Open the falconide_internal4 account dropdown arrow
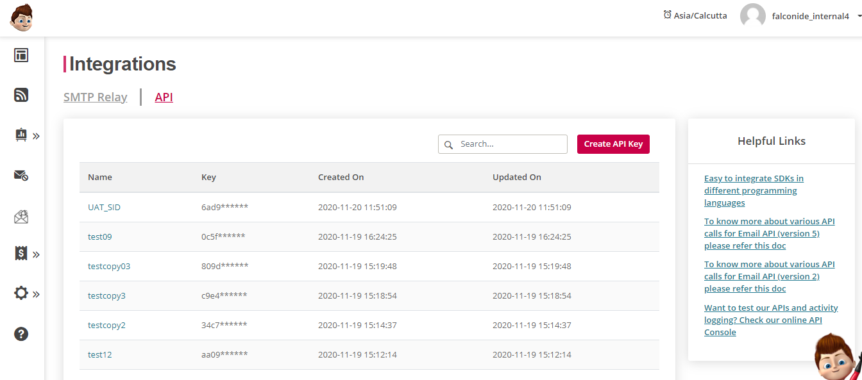 (x=859, y=16)
